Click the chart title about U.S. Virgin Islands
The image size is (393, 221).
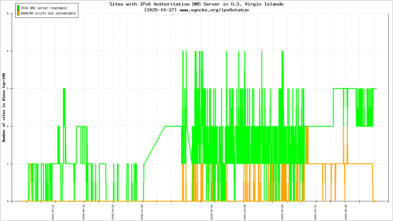(x=196, y=4)
